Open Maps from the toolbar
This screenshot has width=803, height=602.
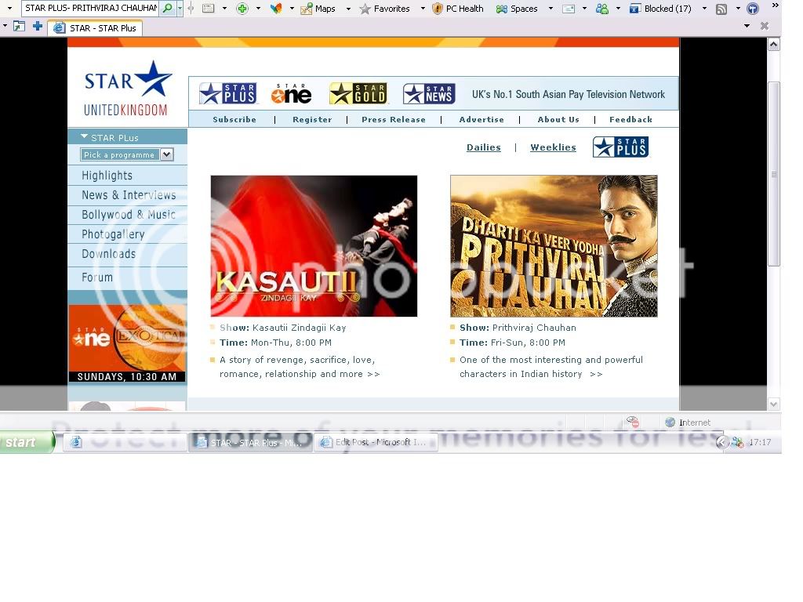click(x=318, y=9)
